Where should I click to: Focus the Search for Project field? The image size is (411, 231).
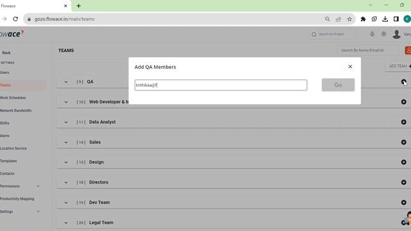click(333, 34)
